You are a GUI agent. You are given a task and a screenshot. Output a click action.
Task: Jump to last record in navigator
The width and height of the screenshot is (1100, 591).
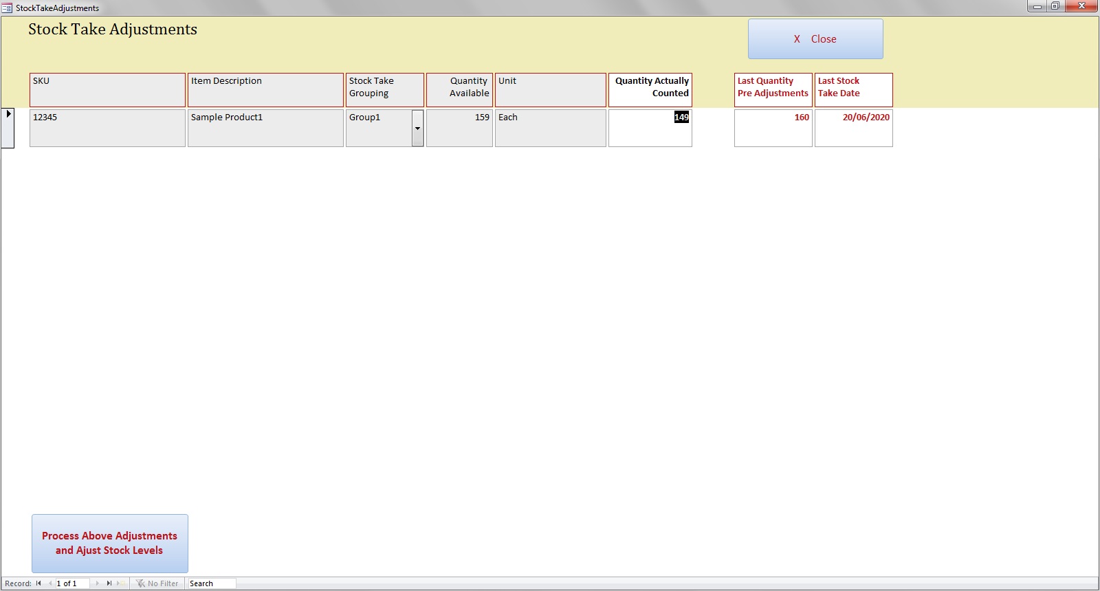pyautogui.click(x=109, y=583)
